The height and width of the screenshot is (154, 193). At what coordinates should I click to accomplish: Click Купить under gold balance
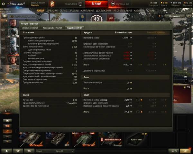coord(164,5)
